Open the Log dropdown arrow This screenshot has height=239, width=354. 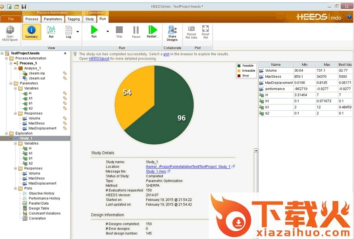78,31
